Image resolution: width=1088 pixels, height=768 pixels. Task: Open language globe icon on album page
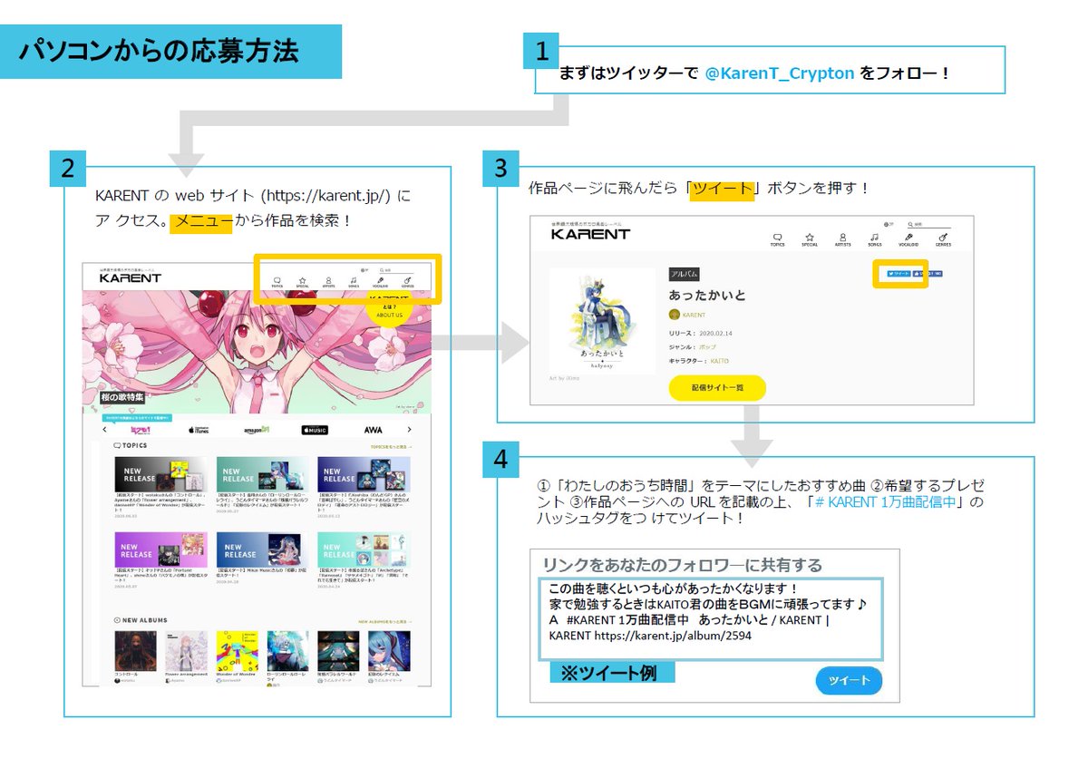887,224
